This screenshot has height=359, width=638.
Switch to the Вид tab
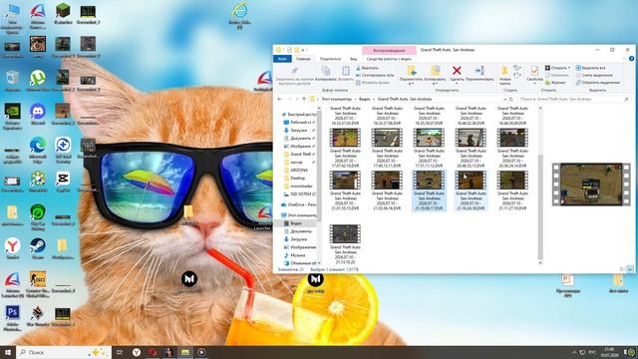pos(353,59)
